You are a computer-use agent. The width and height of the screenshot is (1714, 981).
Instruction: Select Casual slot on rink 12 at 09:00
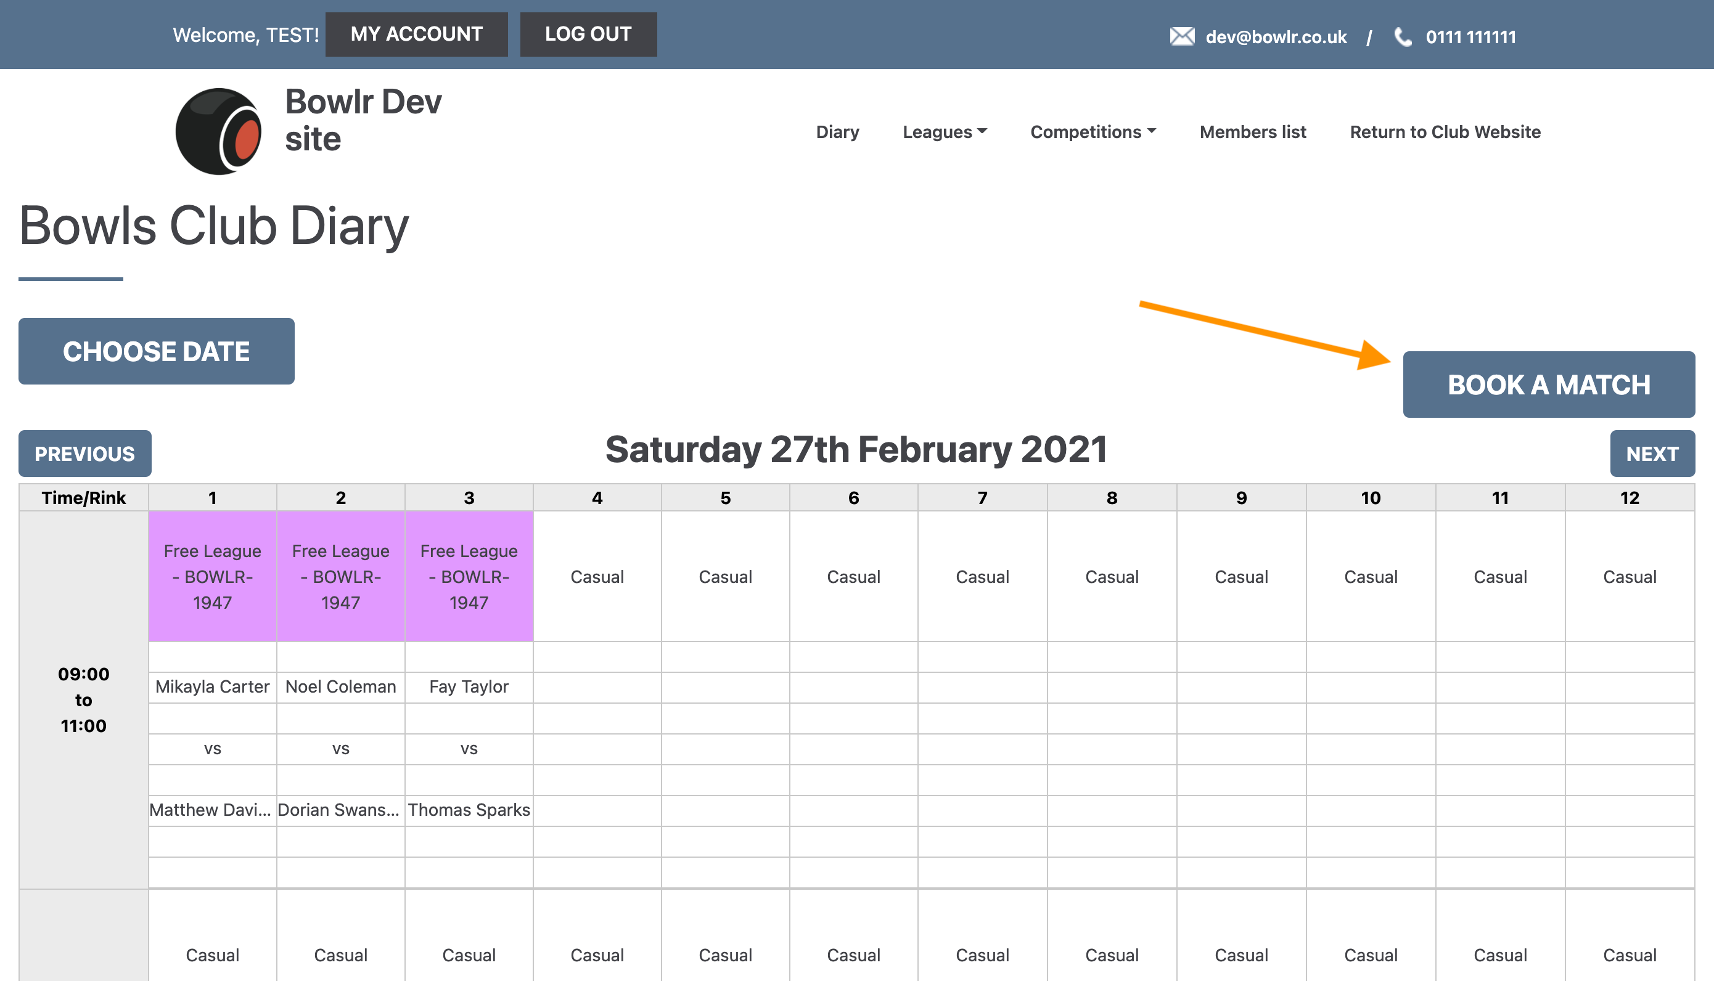1629,576
